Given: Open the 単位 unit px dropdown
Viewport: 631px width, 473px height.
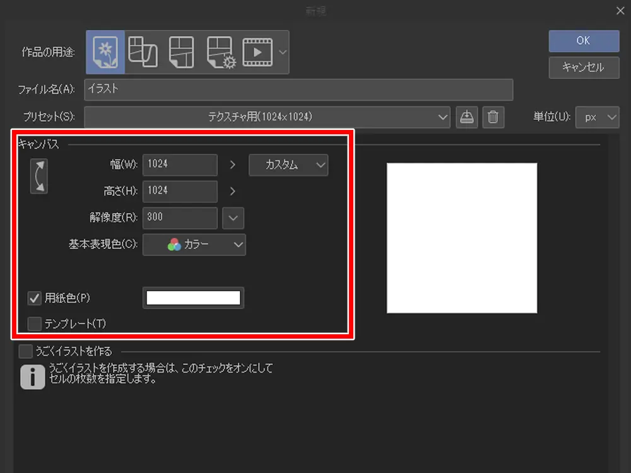Looking at the screenshot, I should 597,117.
